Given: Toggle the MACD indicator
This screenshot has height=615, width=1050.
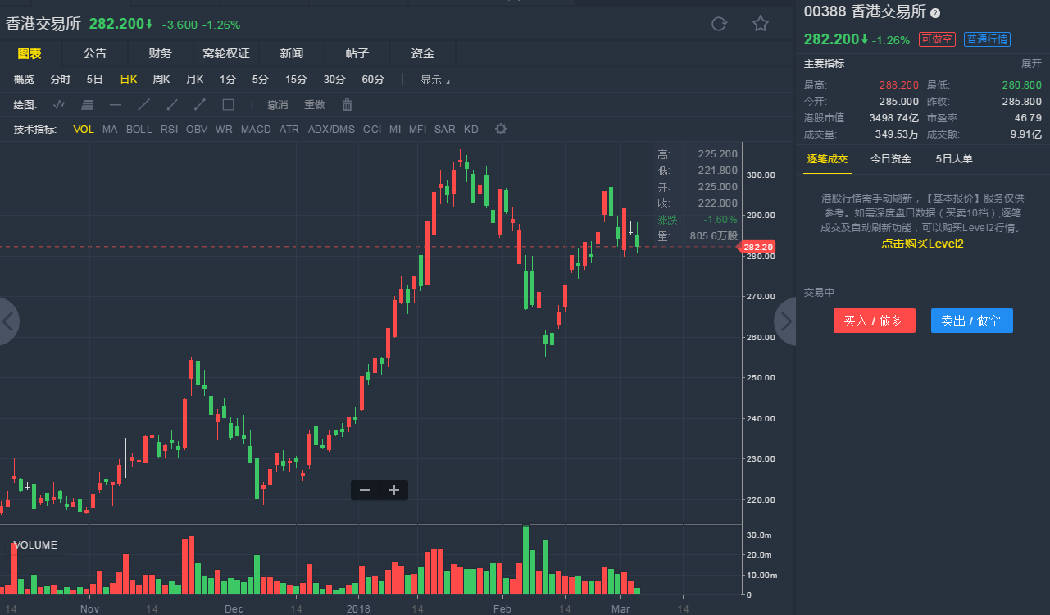Looking at the screenshot, I should coord(256,129).
